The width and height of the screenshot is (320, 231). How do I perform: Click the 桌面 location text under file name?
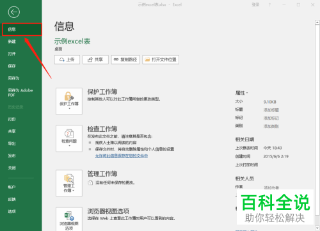point(58,49)
